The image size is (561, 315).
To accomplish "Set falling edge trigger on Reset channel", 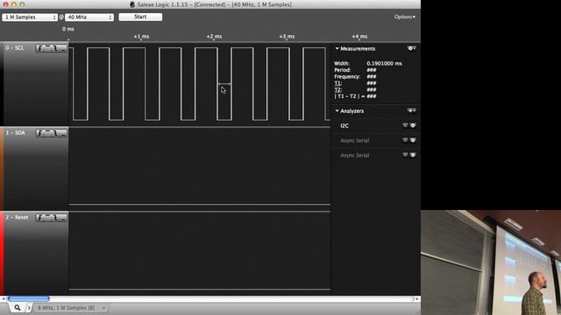I will point(55,218).
